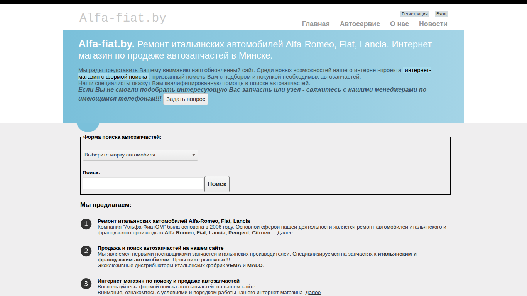The image size is (527, 296).
Task: Click the Поиск search button
Action: (217, 184)
